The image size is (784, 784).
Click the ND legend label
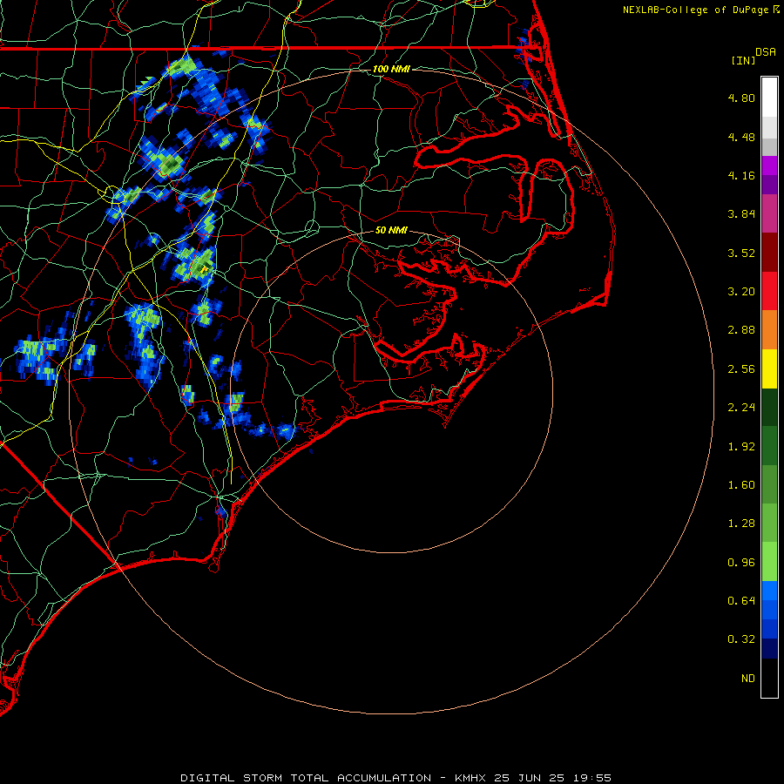pos(748,679)
